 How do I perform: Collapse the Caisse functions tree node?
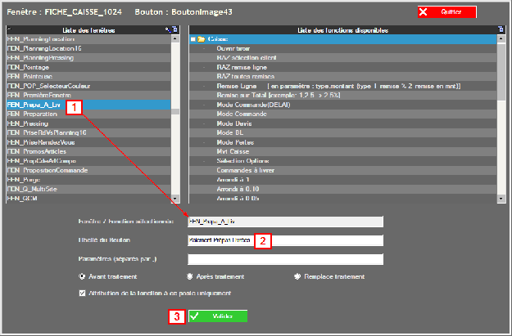pyautogui.click(x=193, y=38)
